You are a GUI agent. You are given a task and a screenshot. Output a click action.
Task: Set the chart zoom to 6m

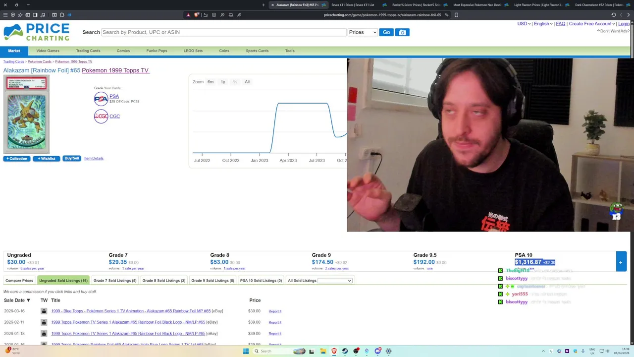click(211, 82)
